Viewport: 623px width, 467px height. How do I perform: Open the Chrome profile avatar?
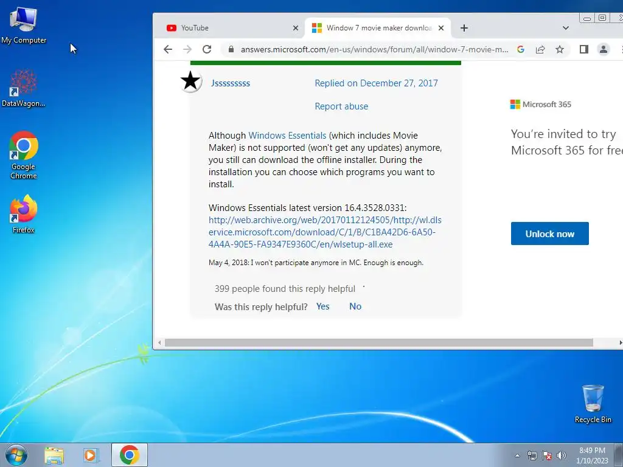[x=603, y=49]
